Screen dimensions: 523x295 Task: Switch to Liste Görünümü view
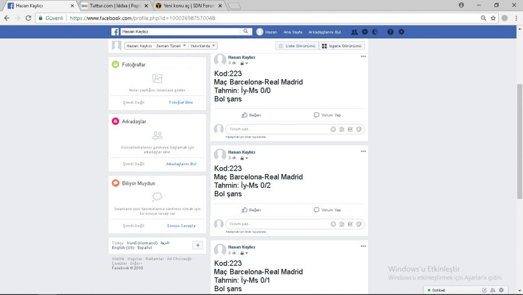point(297,46)
